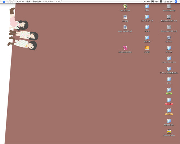Select the orange LACIE external drive icon

point(147,48)
